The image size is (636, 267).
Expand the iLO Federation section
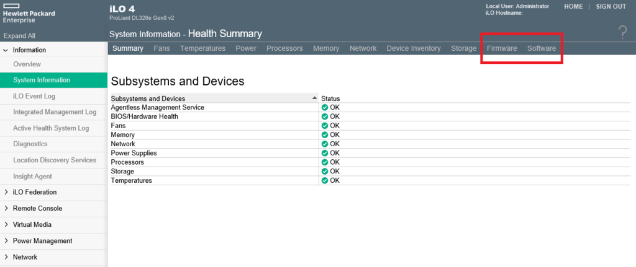[x=6, y=192]
